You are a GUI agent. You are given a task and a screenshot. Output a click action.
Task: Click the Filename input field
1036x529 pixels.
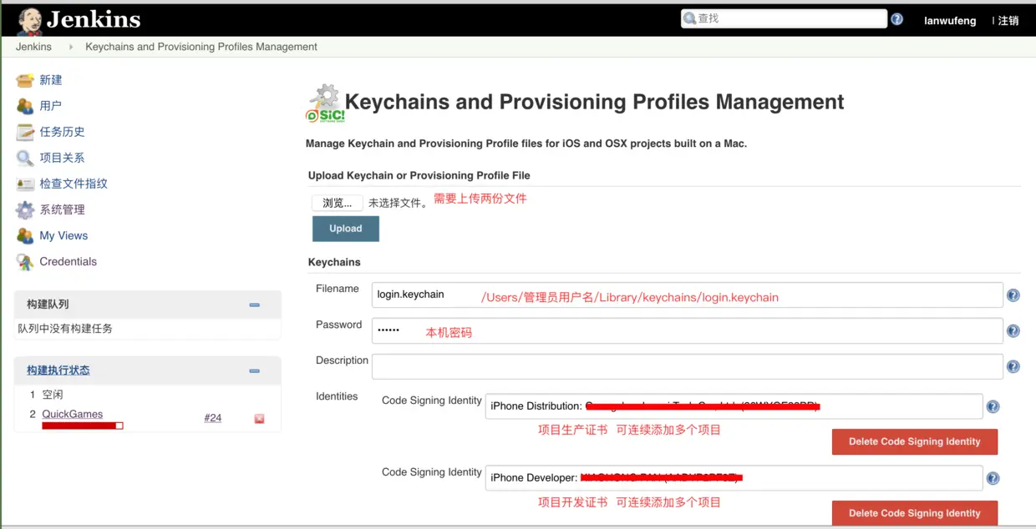tap(687, 295)
